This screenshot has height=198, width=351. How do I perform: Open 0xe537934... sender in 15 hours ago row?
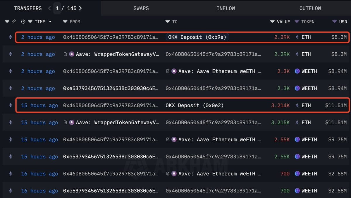[x=111, y=156]
